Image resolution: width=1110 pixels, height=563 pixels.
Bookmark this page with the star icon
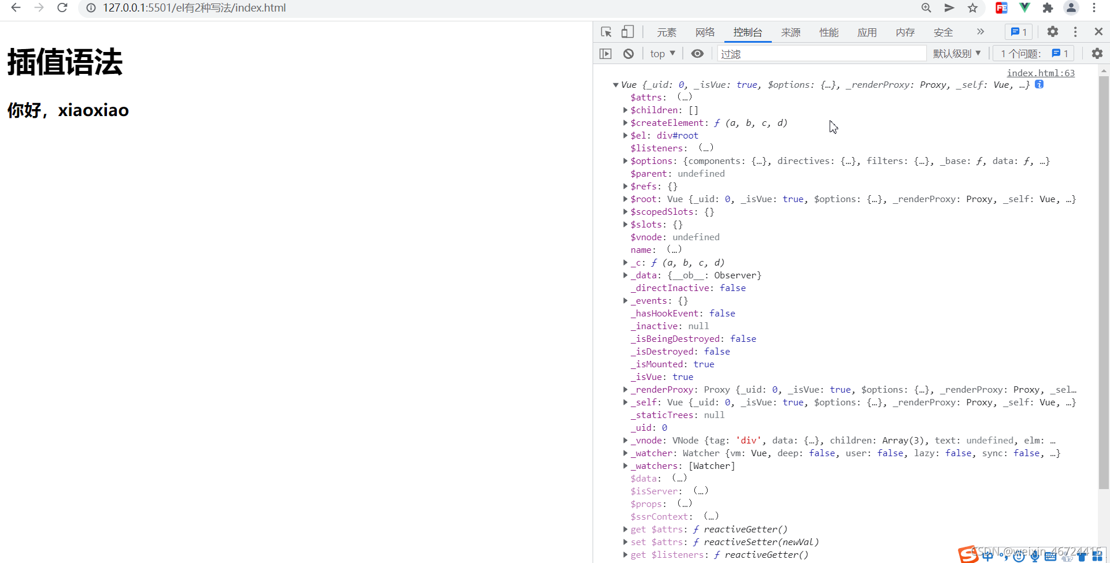click(973, 8)
